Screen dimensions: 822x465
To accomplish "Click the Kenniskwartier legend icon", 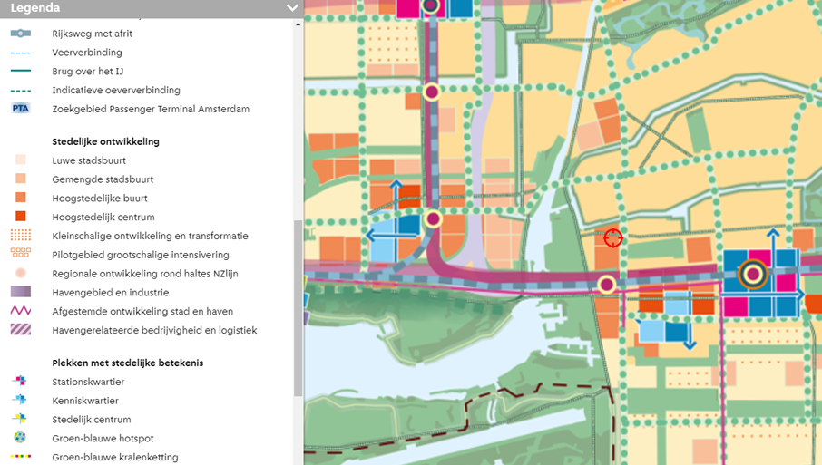I will 19,400.
